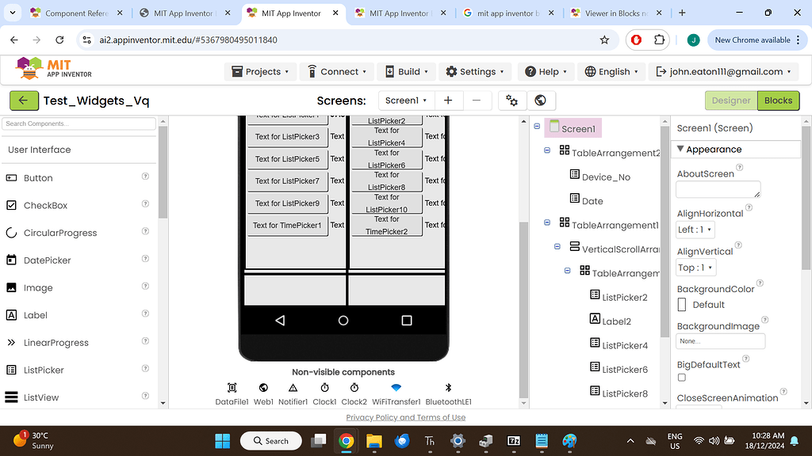Open File Explorer from the taskbar
812x456 pixels.
(x=373, y=441)
